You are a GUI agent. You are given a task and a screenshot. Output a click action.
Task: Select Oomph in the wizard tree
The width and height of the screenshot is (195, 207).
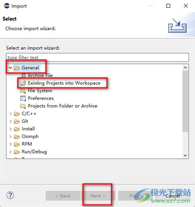(30, 137)
